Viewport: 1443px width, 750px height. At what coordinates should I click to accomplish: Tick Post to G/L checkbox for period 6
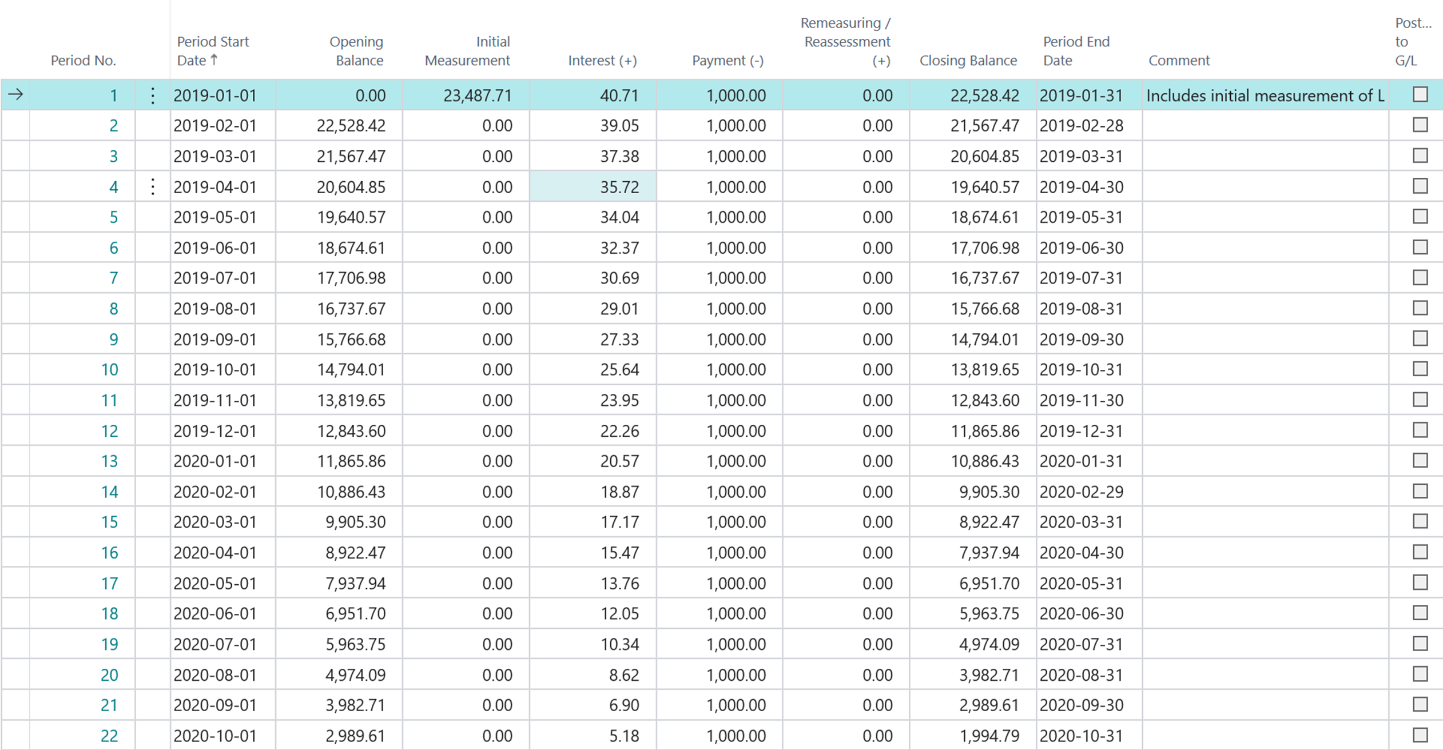1420,247
